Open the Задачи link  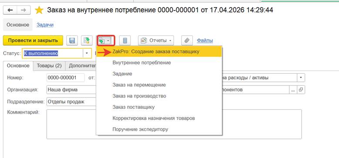click(45, 25)
